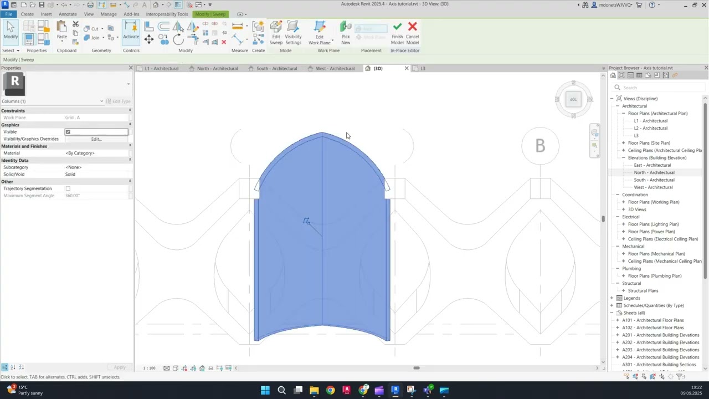Enable Trajectory Segmentation checkbox
The width and height of the screenshot is (709, 399).
[68, 188]
